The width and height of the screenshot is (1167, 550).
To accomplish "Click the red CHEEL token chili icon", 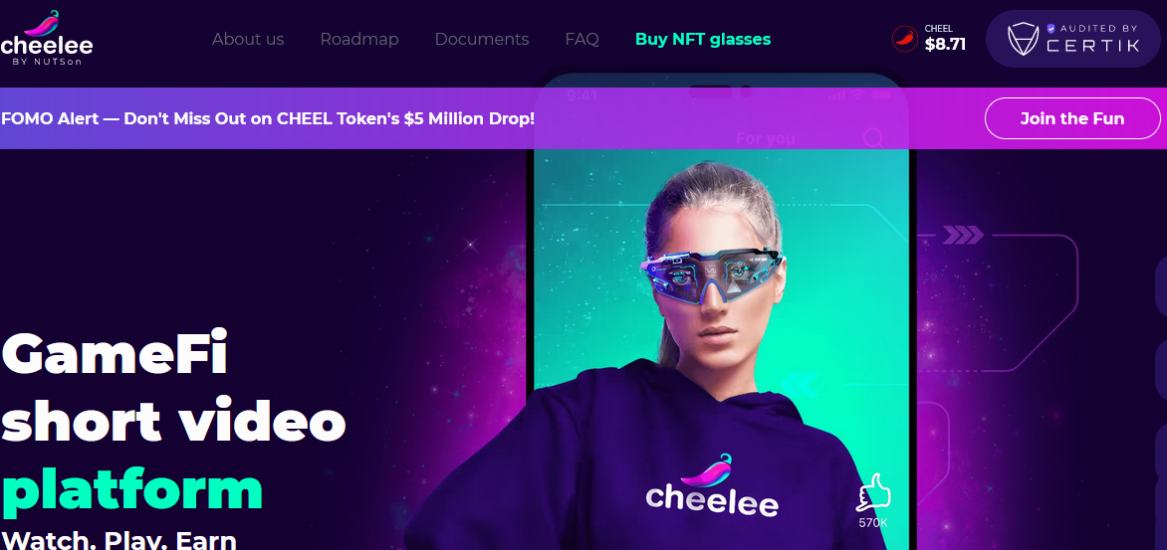I will click(905, 39).
